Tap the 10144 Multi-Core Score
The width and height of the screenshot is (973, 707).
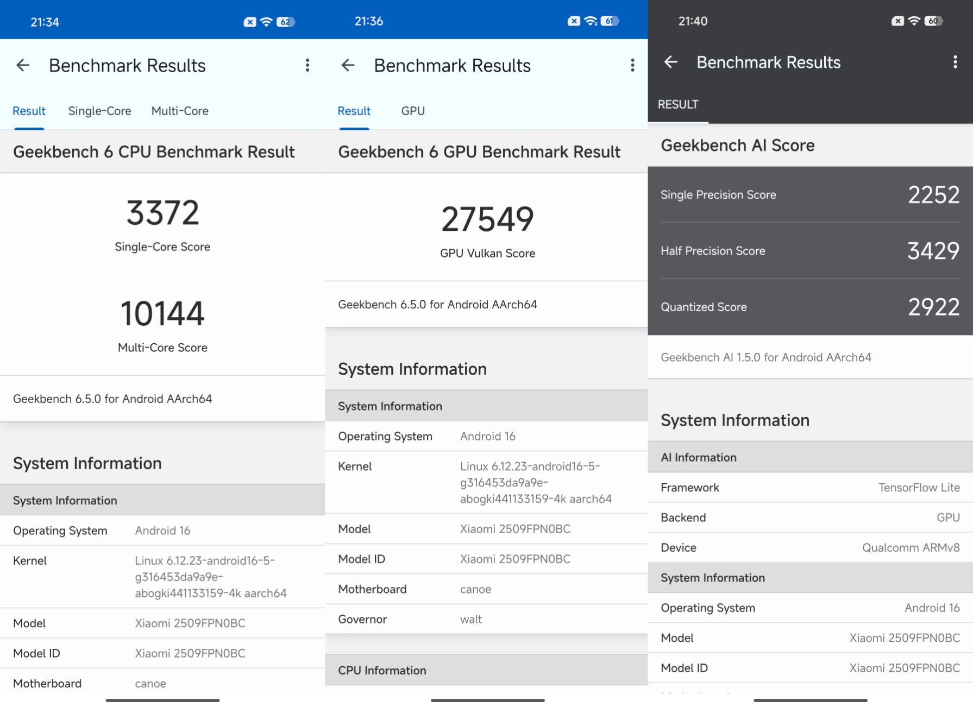click(x=162, y=314)
